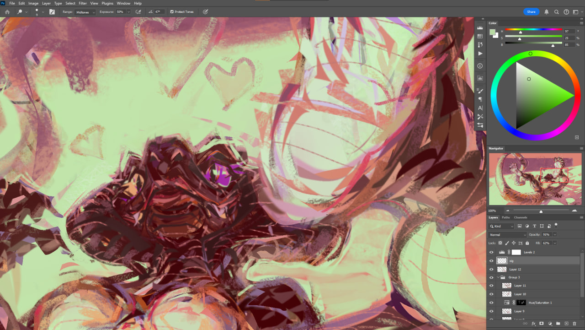Image resolution: width=585 pixels, height=330 pixels.
Task: Switch to the Channels tab
Action: coord(520,217)
